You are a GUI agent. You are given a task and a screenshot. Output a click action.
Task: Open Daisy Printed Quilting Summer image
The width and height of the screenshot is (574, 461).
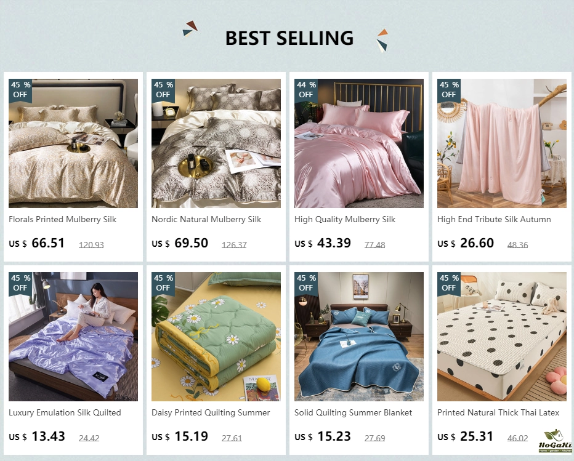point(216,337)
